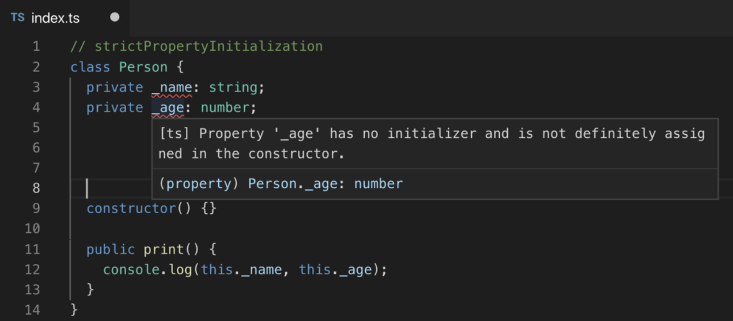The width and height of the screenshot is (733, 321).
Task: Place cursor on class name Person
Action: (x=143, y=67)
